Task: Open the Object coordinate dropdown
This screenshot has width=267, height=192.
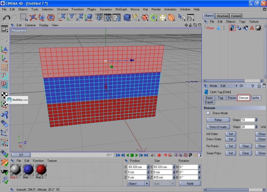Action: click(x=139, y=184)
